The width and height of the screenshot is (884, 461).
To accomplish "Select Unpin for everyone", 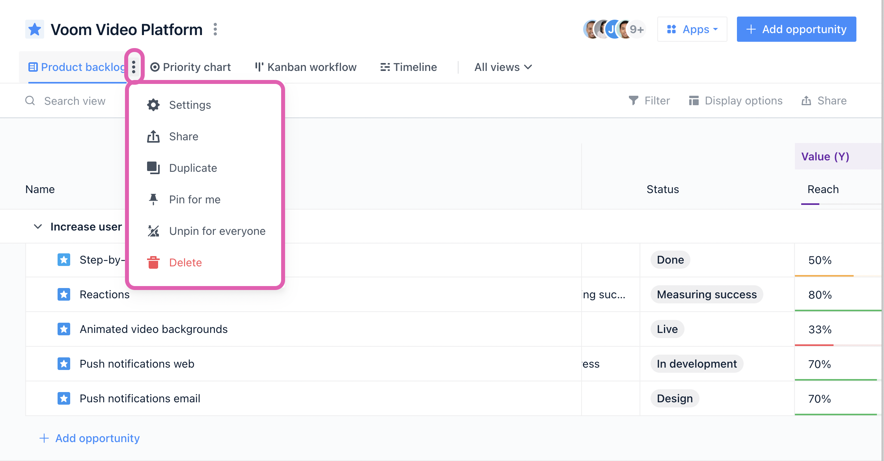I will click(205, 231).
